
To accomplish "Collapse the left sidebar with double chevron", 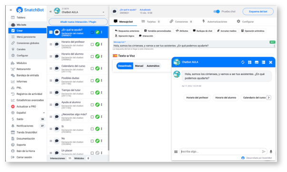I will pyautogui.click(x=11, y=10).
